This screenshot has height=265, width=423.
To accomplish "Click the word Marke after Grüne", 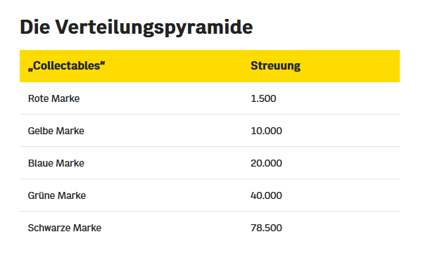I will (72, 195).
